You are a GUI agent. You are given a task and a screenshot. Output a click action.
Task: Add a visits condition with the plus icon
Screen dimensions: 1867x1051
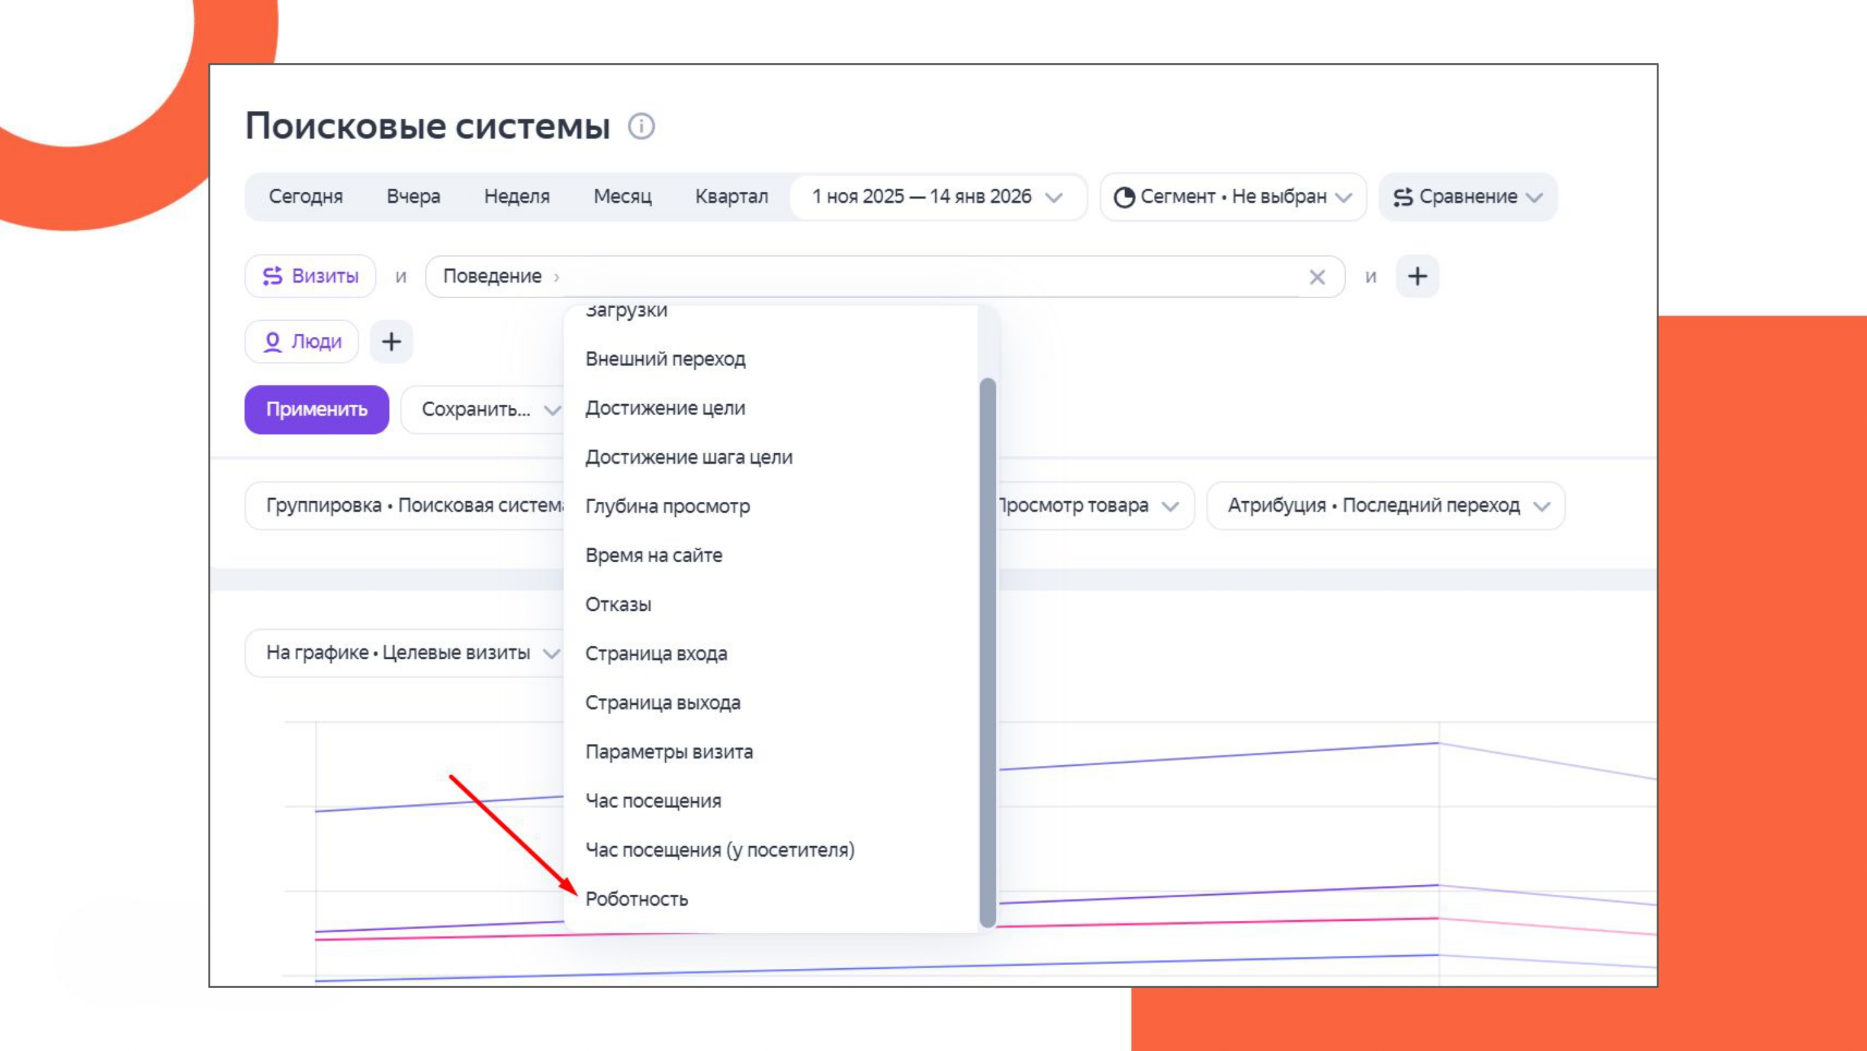[1417, 276]
